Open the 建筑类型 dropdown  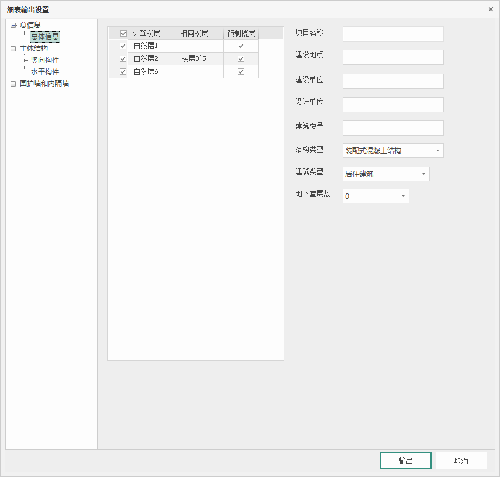[386, 174]
